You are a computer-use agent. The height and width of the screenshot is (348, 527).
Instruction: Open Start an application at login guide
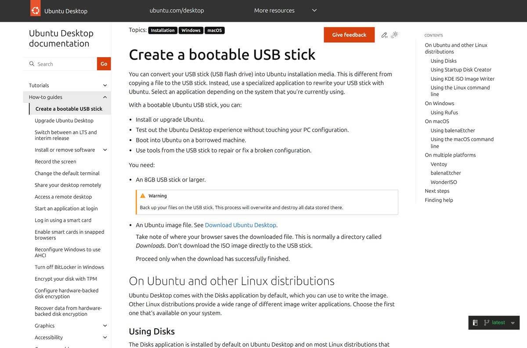[66, 208]
